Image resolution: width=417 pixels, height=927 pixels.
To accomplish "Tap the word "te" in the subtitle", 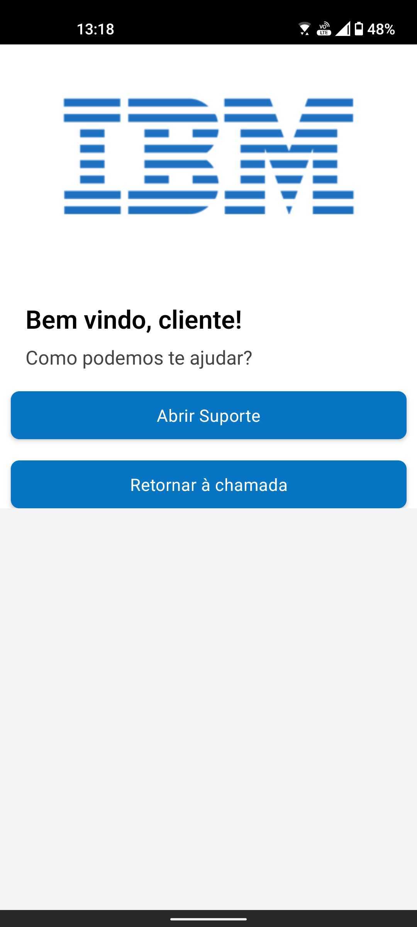I will click(x=176, y=358).
